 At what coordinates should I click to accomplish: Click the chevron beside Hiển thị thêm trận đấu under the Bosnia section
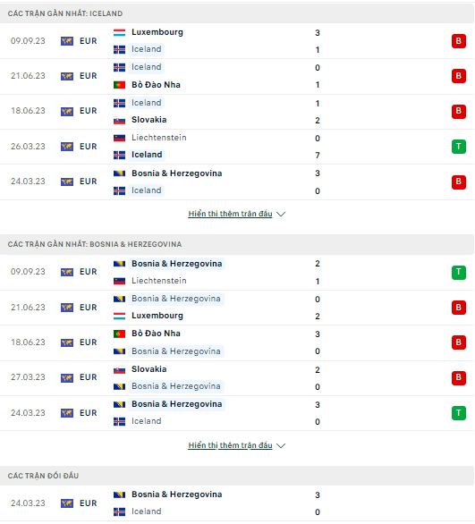coord(281,446)
